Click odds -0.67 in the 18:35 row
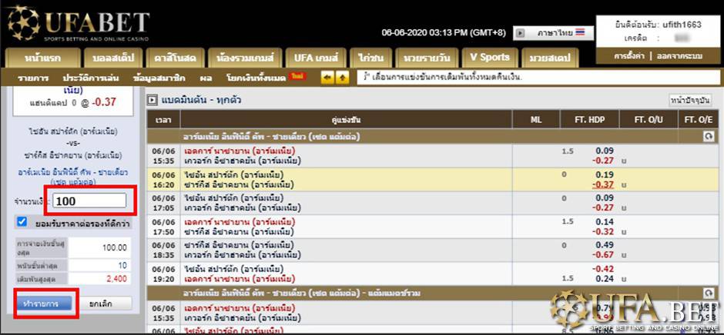Image resolution: width=724 pixels, height=335 pixels. point(603,255)
